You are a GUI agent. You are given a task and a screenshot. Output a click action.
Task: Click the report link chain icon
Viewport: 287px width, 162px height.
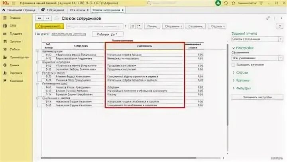[x=268, y=18]
